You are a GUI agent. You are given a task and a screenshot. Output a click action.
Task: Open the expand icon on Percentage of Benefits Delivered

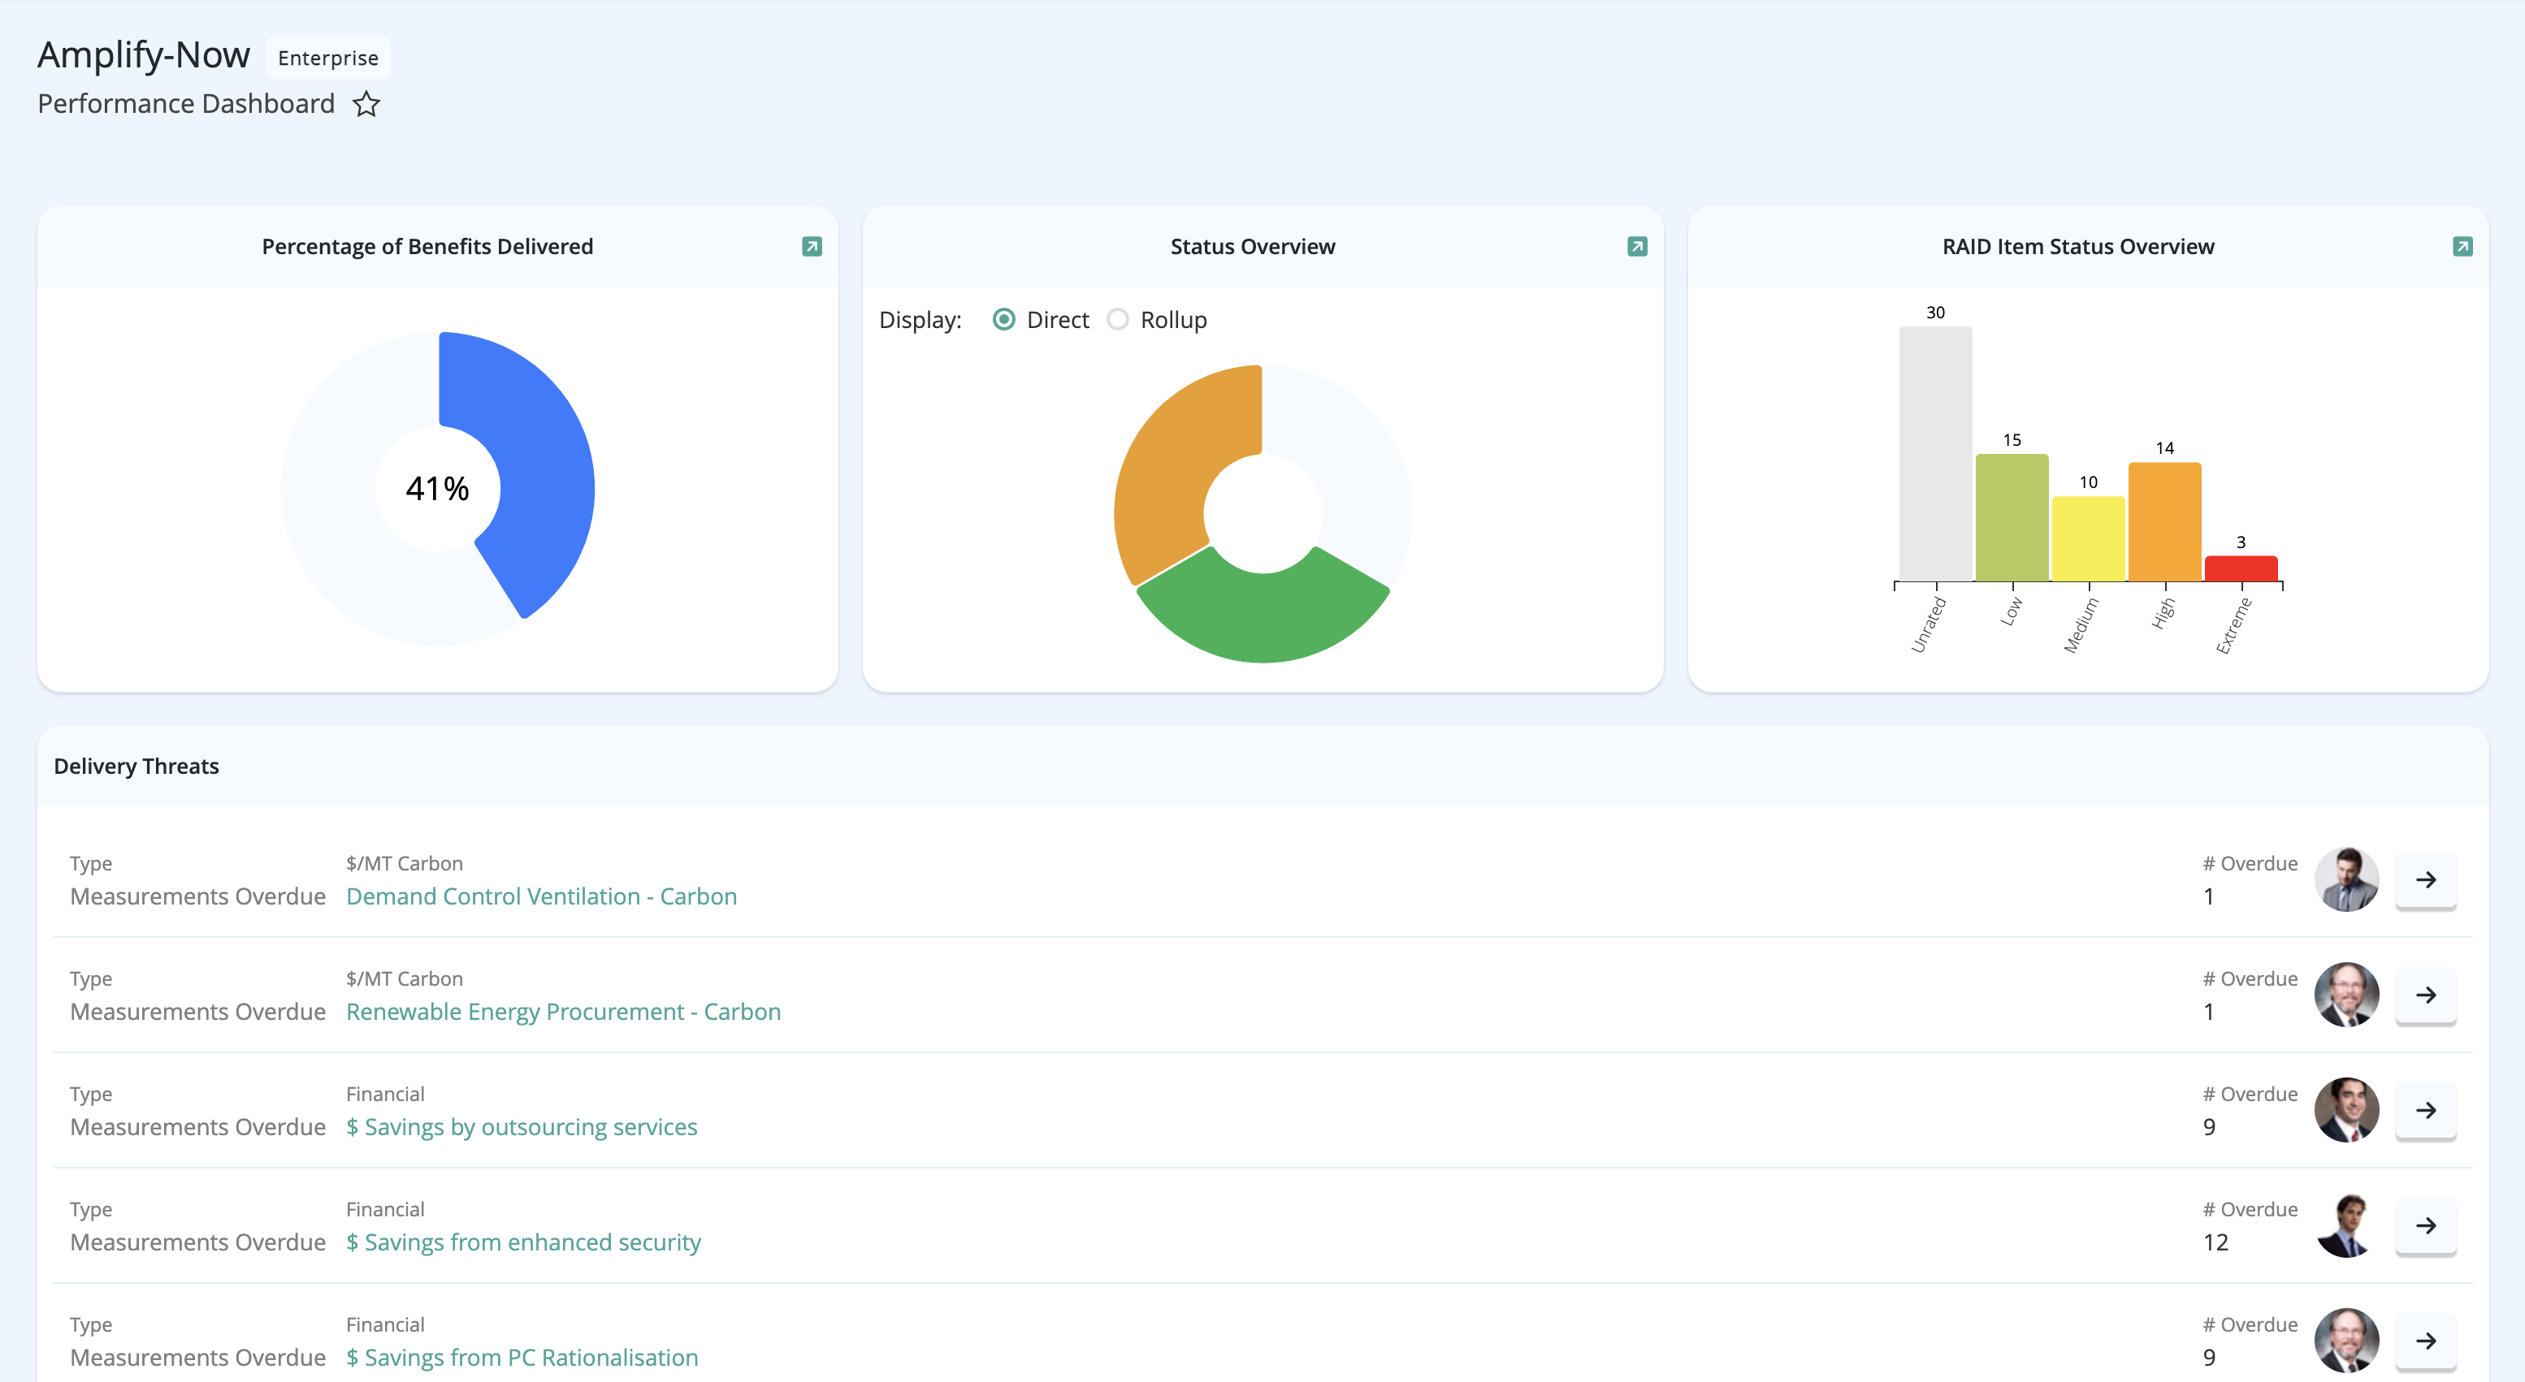click(x=812, y=247)
